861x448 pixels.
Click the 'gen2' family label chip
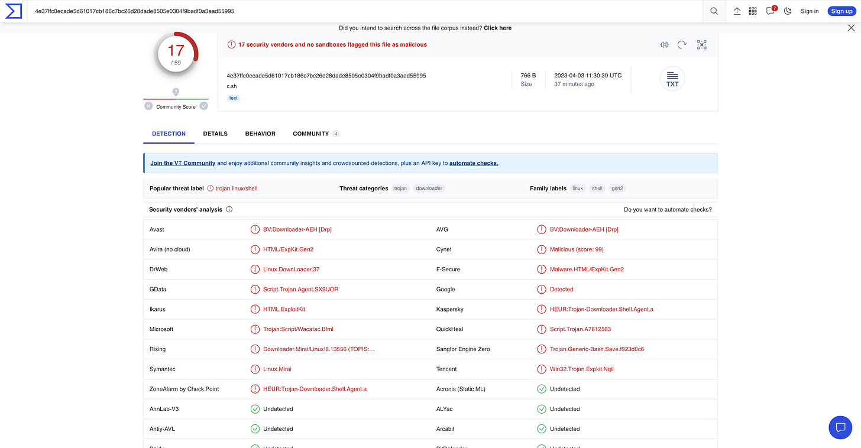click(618, 189)
